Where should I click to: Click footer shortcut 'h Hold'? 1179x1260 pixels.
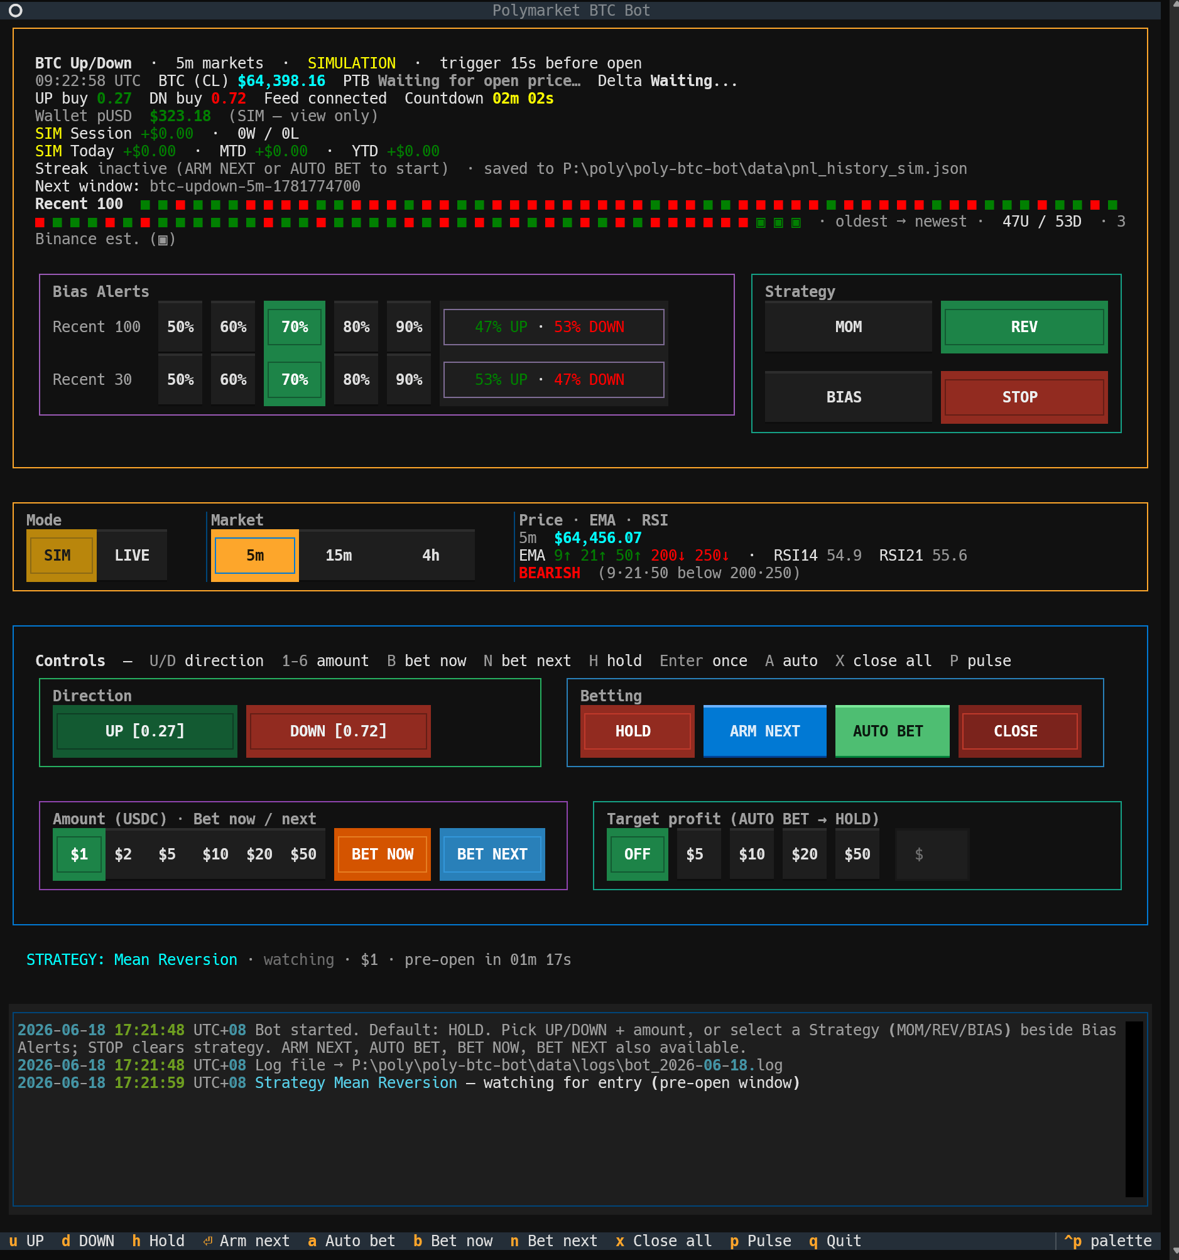[x=158, y=1241]
